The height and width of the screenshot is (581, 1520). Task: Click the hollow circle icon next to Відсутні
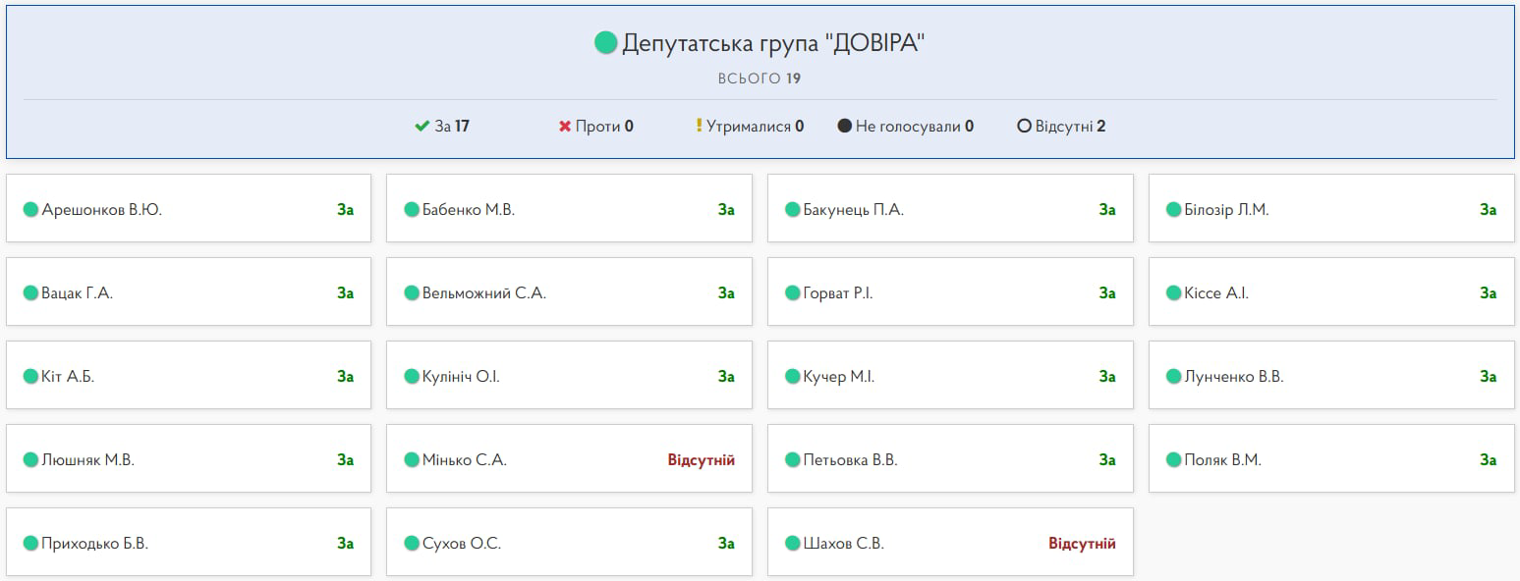click(1024, 126)
